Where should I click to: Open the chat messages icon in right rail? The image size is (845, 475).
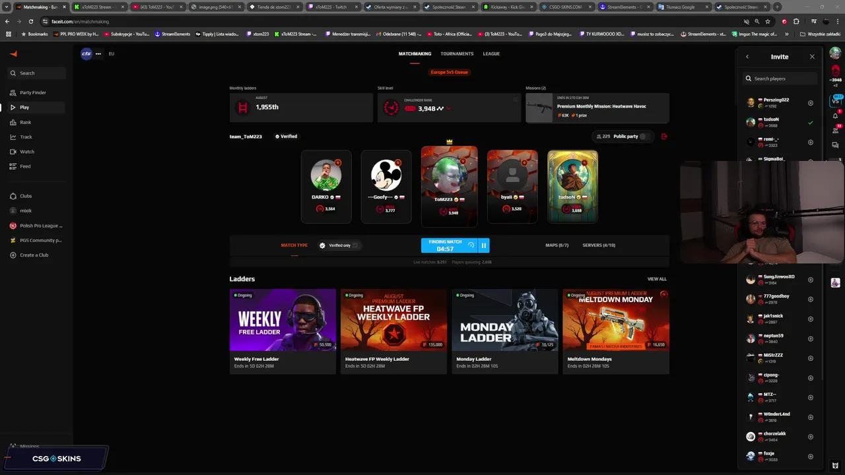(836, 145)
